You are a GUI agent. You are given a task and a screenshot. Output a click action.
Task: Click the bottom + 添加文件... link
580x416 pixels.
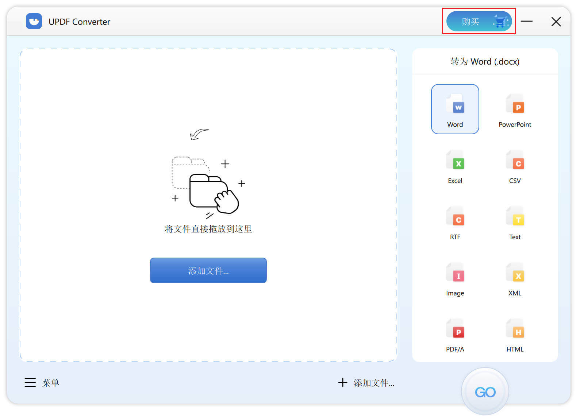click(366, 382)
